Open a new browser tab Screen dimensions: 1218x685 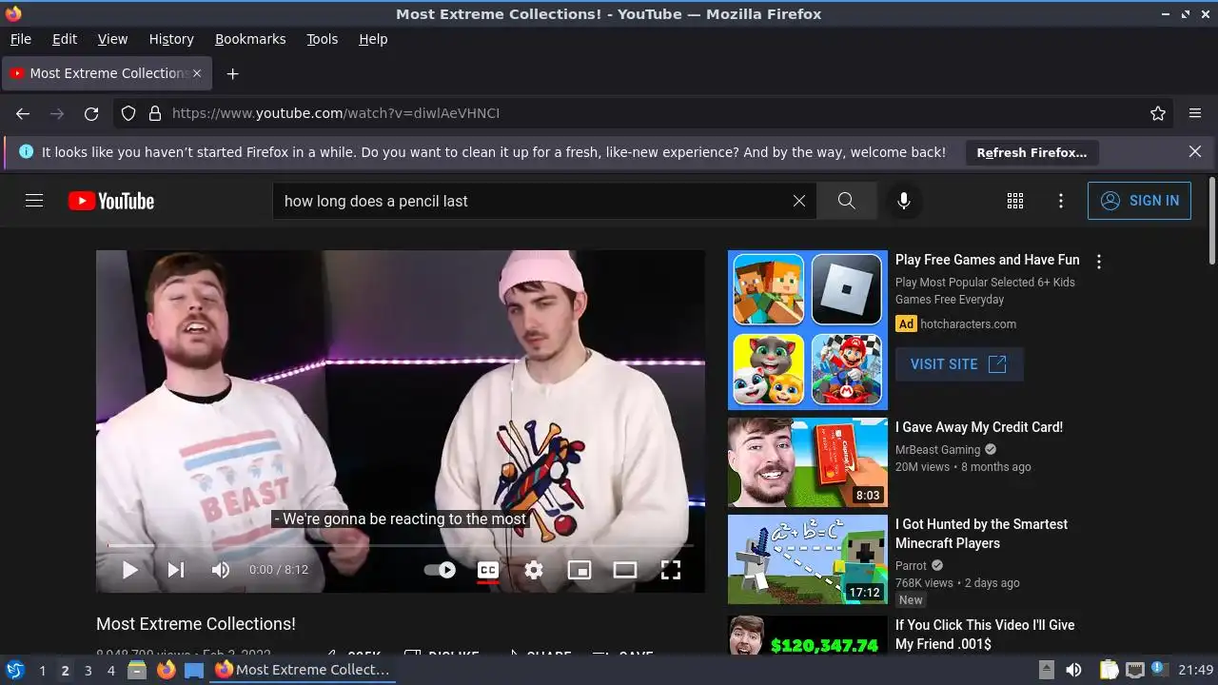point(232,73)
